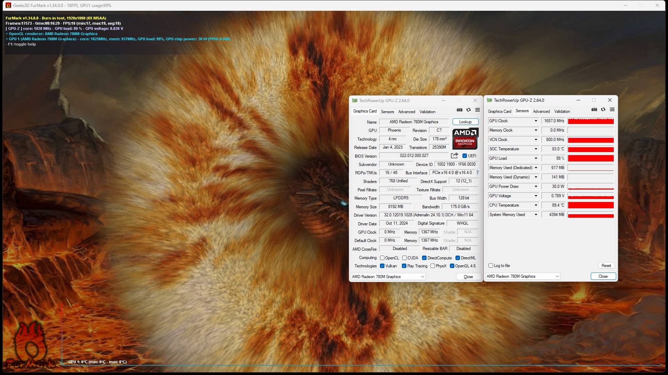This screenshot has height=375, width=668.
Task: Expand the GPU Load sensor dropdown
Action: pyautogui.click(x=536, y=158)
